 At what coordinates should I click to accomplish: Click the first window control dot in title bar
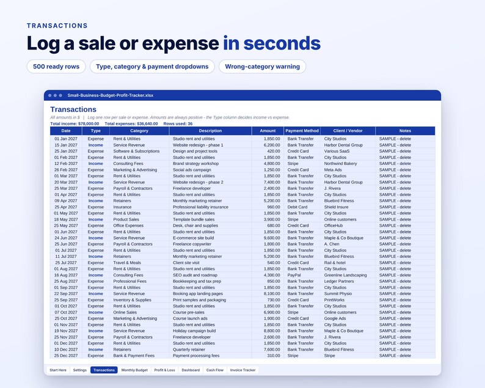[50, 95]
